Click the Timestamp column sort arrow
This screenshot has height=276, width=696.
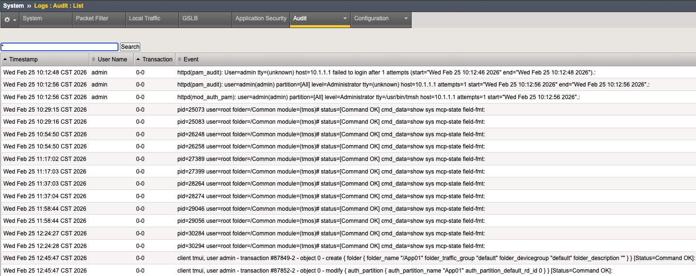[x=5, y=59]
